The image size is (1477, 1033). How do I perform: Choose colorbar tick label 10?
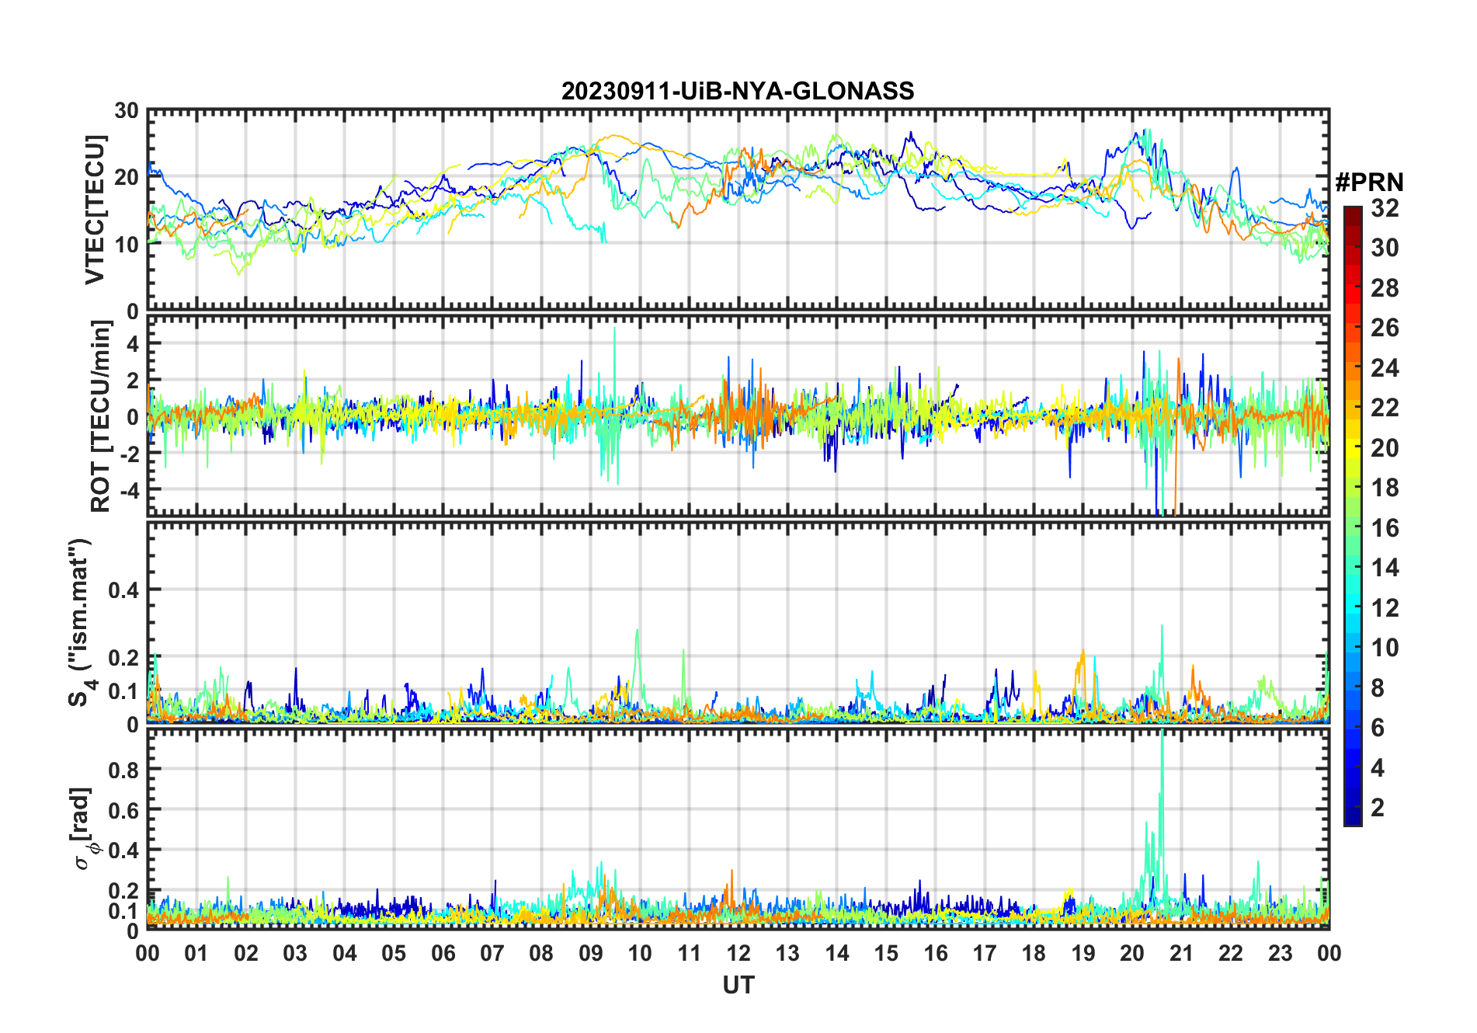[x=1385, y=648]
